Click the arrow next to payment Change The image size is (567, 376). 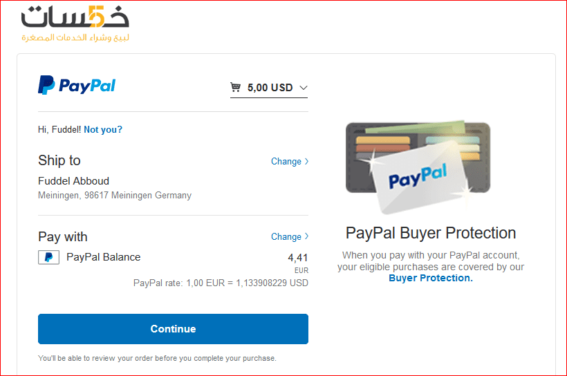click(x=306, y=236)
